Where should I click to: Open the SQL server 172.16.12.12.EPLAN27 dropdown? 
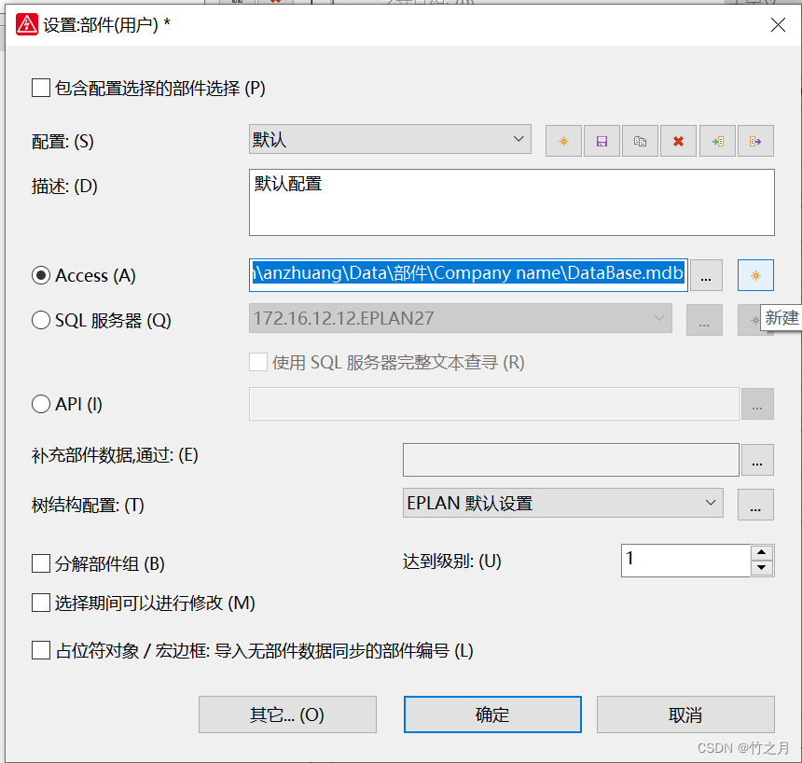pos(461,318)
